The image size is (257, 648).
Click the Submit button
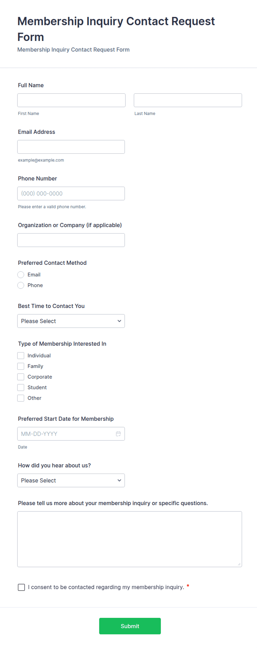point(130,626)
